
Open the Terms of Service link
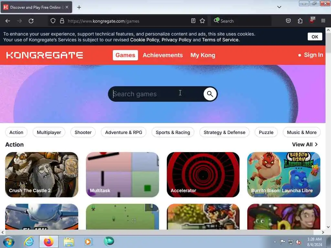(220, 40)
